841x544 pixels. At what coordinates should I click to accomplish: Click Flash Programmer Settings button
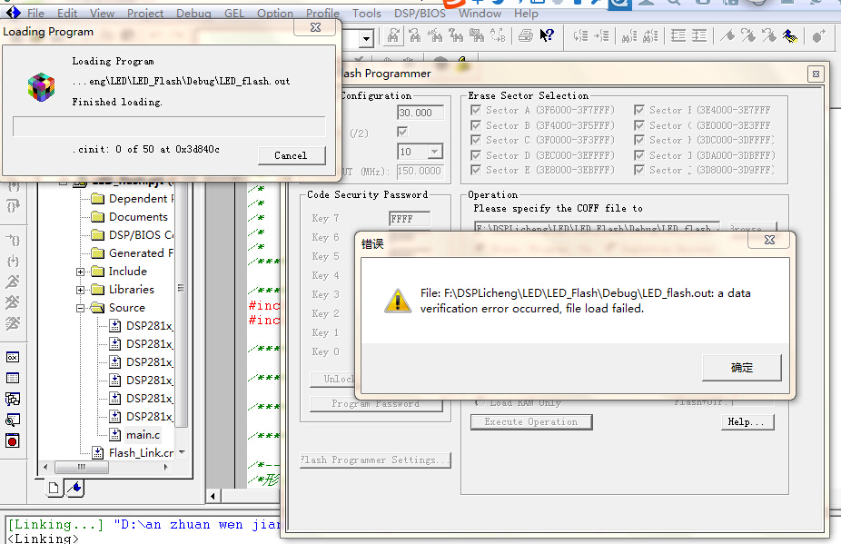pyautogui.click(x=375, y=460)
